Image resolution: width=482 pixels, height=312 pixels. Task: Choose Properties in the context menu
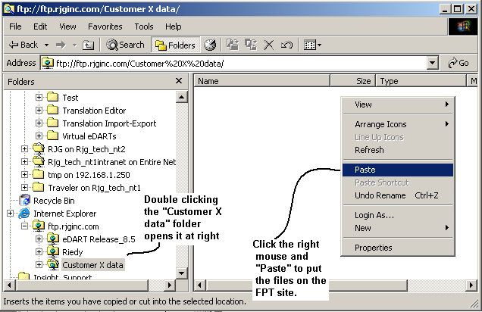tap(398, 248)
